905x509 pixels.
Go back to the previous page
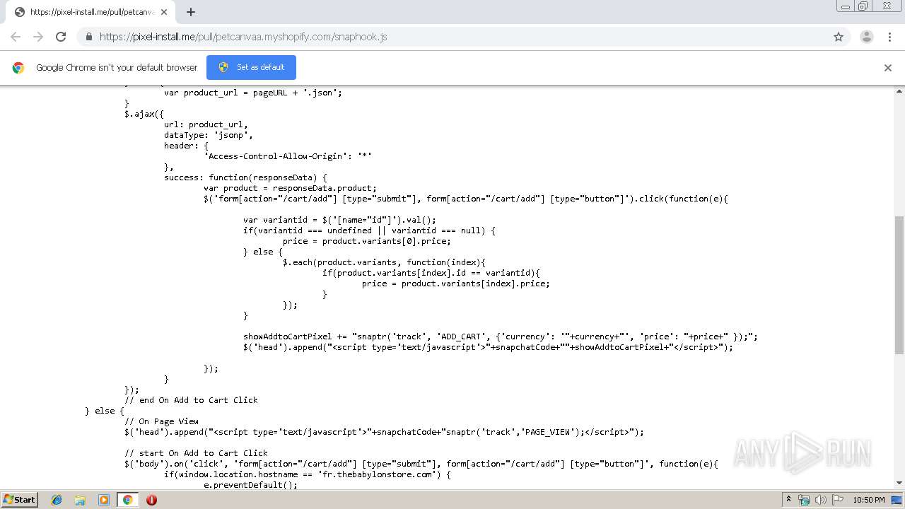(x=16, y=37)
